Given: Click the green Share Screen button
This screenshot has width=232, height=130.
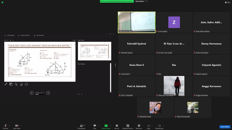Looking at the screenshot, I should (x=106, y=126).
